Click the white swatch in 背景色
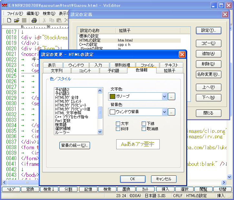 [112, 112]
